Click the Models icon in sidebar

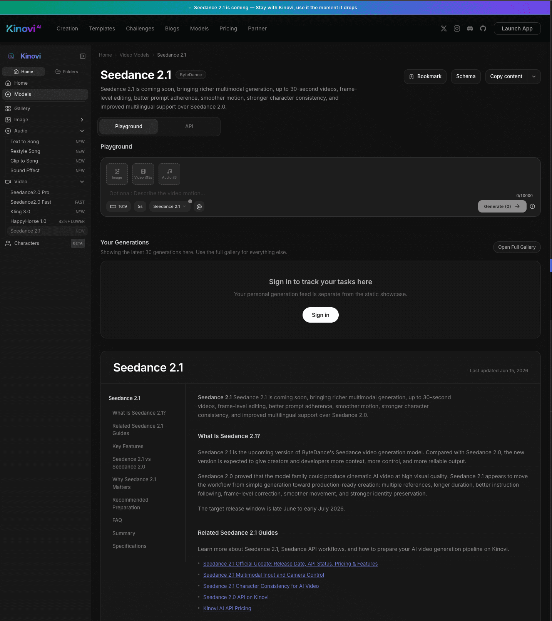tap(8, 94)
